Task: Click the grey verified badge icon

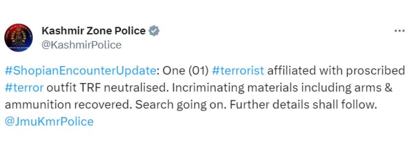Action: 154,31
